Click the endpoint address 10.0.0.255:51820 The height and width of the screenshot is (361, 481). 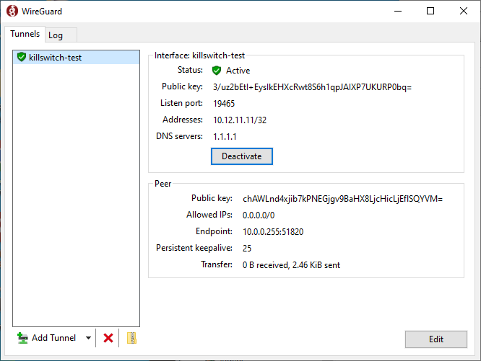coord(273,231)
